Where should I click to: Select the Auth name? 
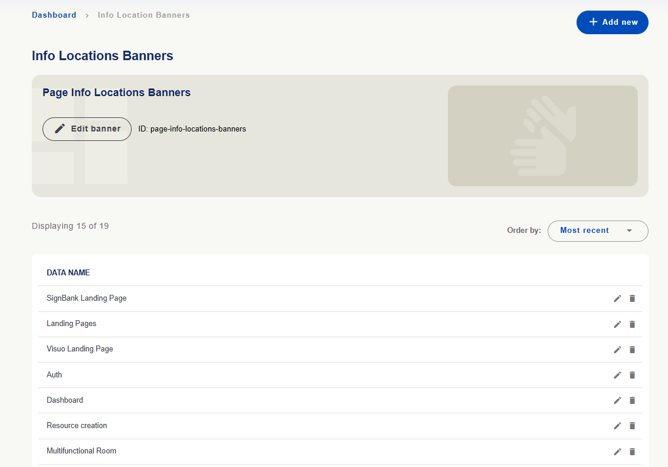(54, 374)
